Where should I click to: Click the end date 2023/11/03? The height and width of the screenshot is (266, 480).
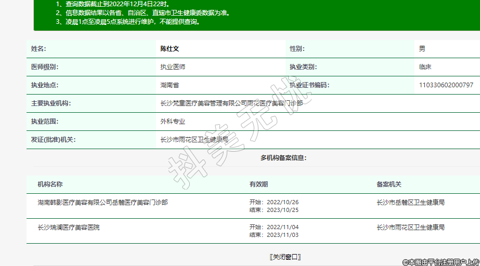tap(282, 235)
